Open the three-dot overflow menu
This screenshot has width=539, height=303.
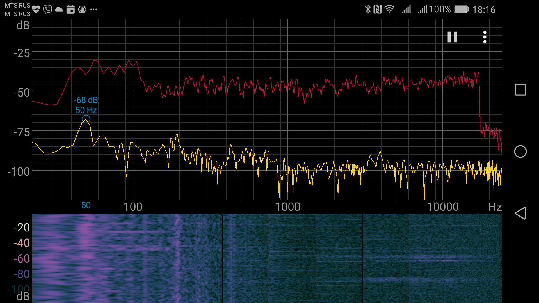tap(485, 37)
